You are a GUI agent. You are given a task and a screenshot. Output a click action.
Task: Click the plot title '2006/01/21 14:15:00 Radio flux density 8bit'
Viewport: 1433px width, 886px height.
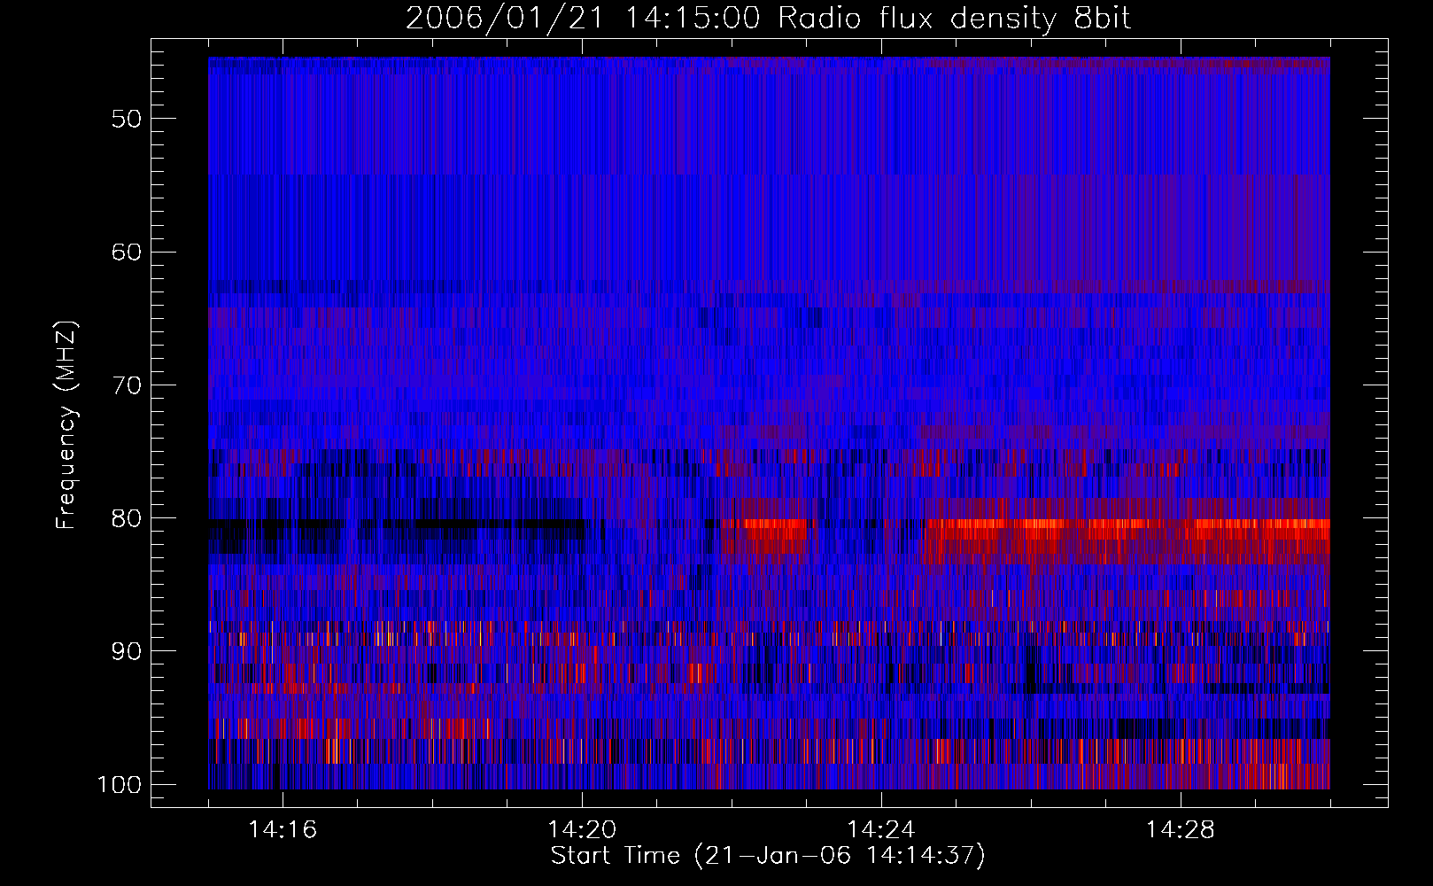click(768, 19)
